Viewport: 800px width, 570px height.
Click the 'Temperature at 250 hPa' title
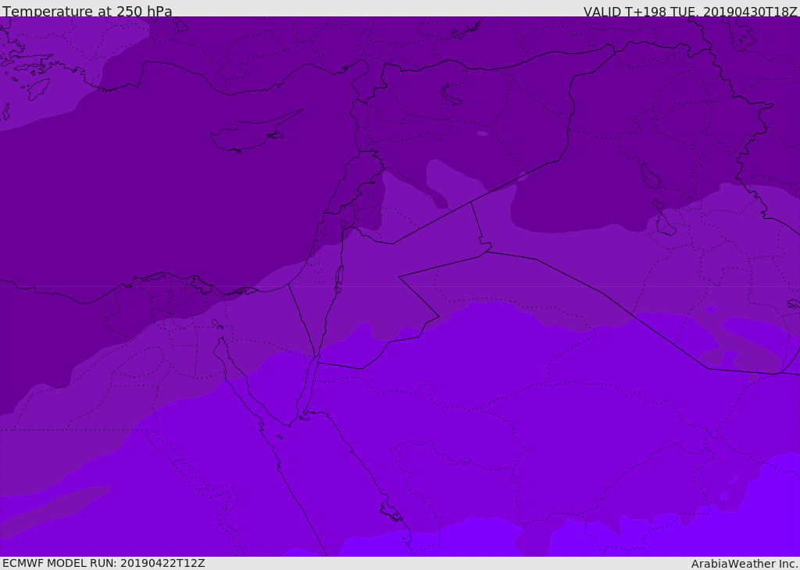click(87, 11)
